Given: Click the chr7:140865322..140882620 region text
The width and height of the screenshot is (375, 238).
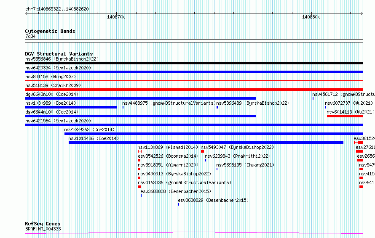Looking at the screenshot, I should (x=57, y=9).
